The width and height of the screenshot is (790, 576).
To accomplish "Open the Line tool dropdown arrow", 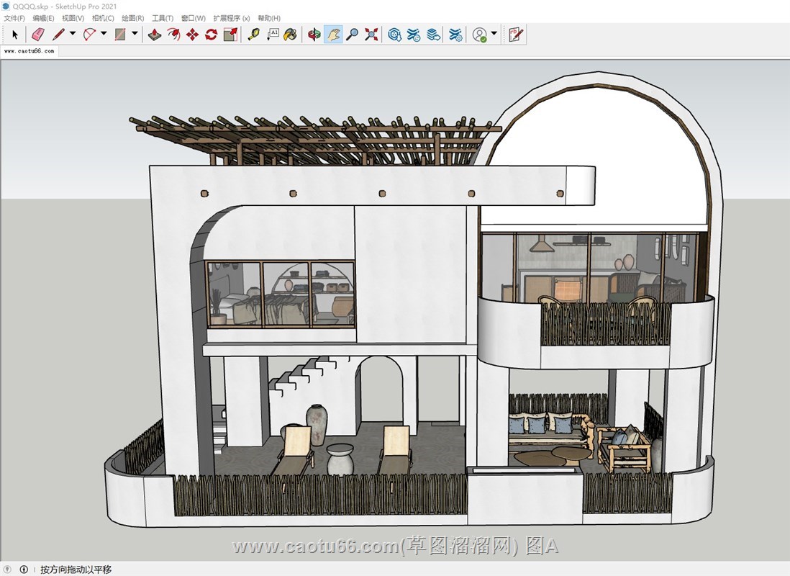I will (73, 33).
